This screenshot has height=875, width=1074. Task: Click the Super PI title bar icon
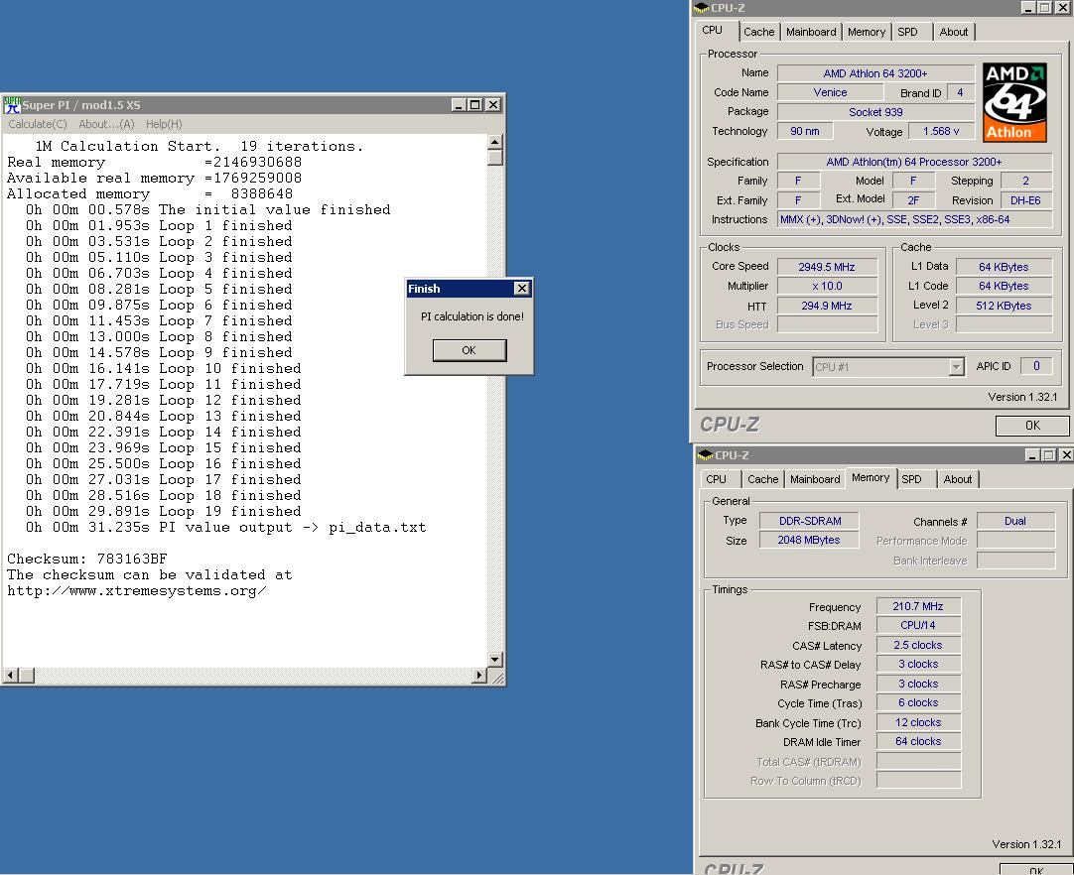[x=12, y=105]
